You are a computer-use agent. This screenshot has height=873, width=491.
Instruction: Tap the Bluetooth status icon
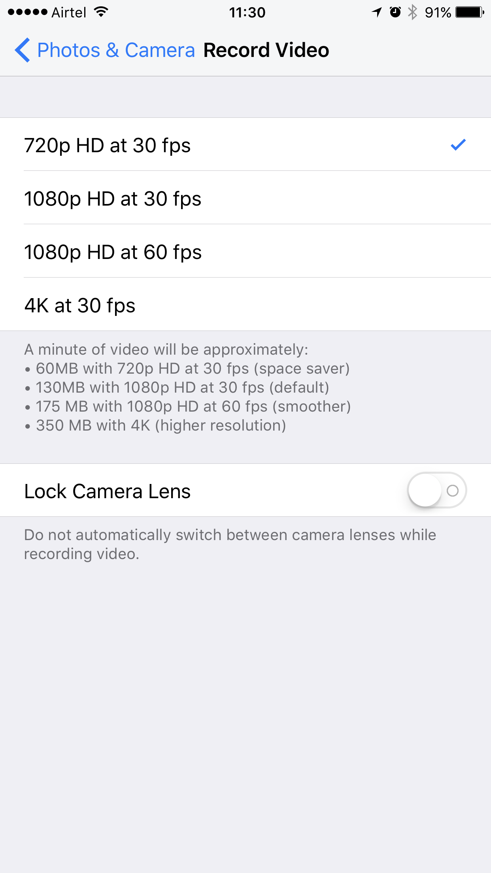[412, 12]
